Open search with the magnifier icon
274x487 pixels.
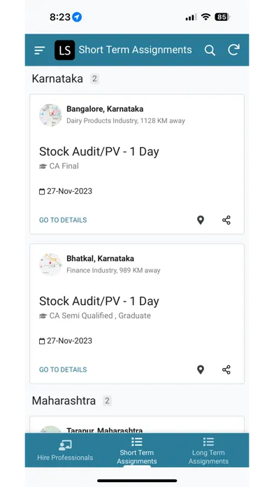210,50
